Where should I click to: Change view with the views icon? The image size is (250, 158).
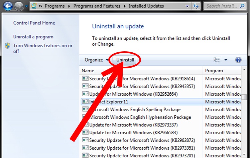click(217, 60)
